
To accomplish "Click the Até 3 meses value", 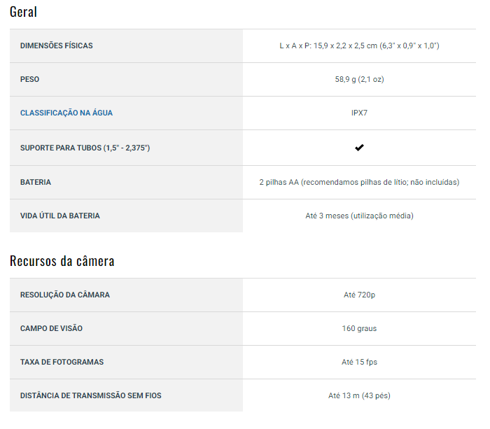I will pos(359,216).
